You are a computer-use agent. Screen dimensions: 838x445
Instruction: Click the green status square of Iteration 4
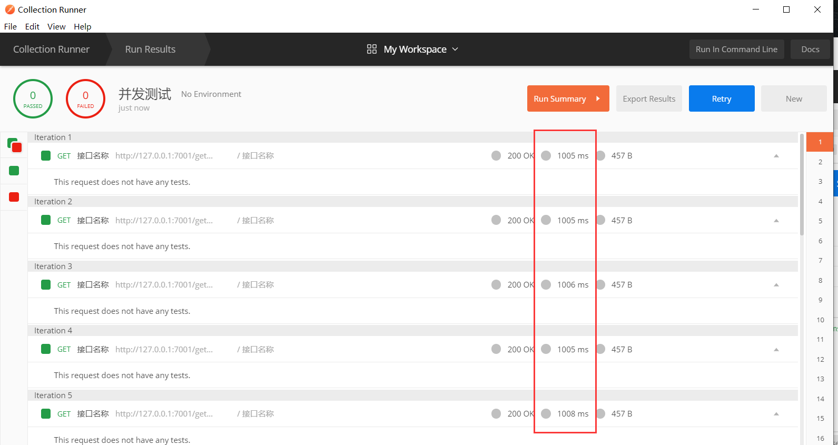[46, 349]
